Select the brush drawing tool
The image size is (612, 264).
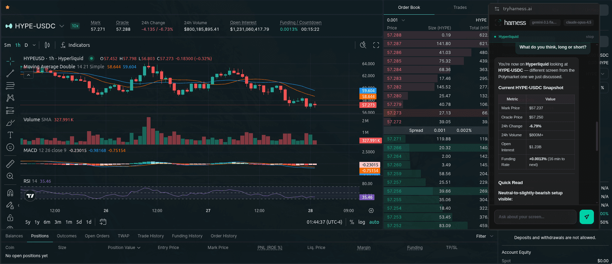(x=10, y=123)
